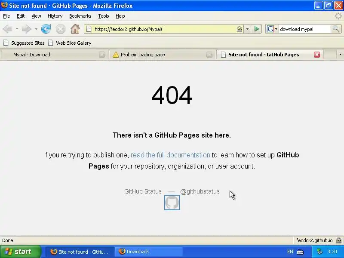The width and height of the screenshot is (344, 258).
Task: Close the Site not found tab
Action: tap(317, 55)
